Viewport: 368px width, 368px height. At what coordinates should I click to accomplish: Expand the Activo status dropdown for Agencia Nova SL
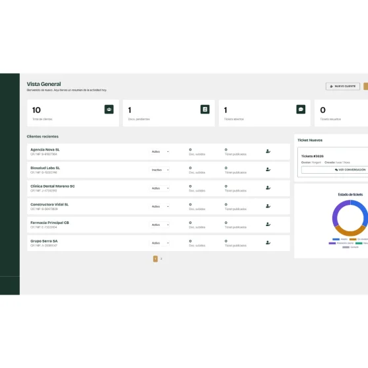[159, 151]
